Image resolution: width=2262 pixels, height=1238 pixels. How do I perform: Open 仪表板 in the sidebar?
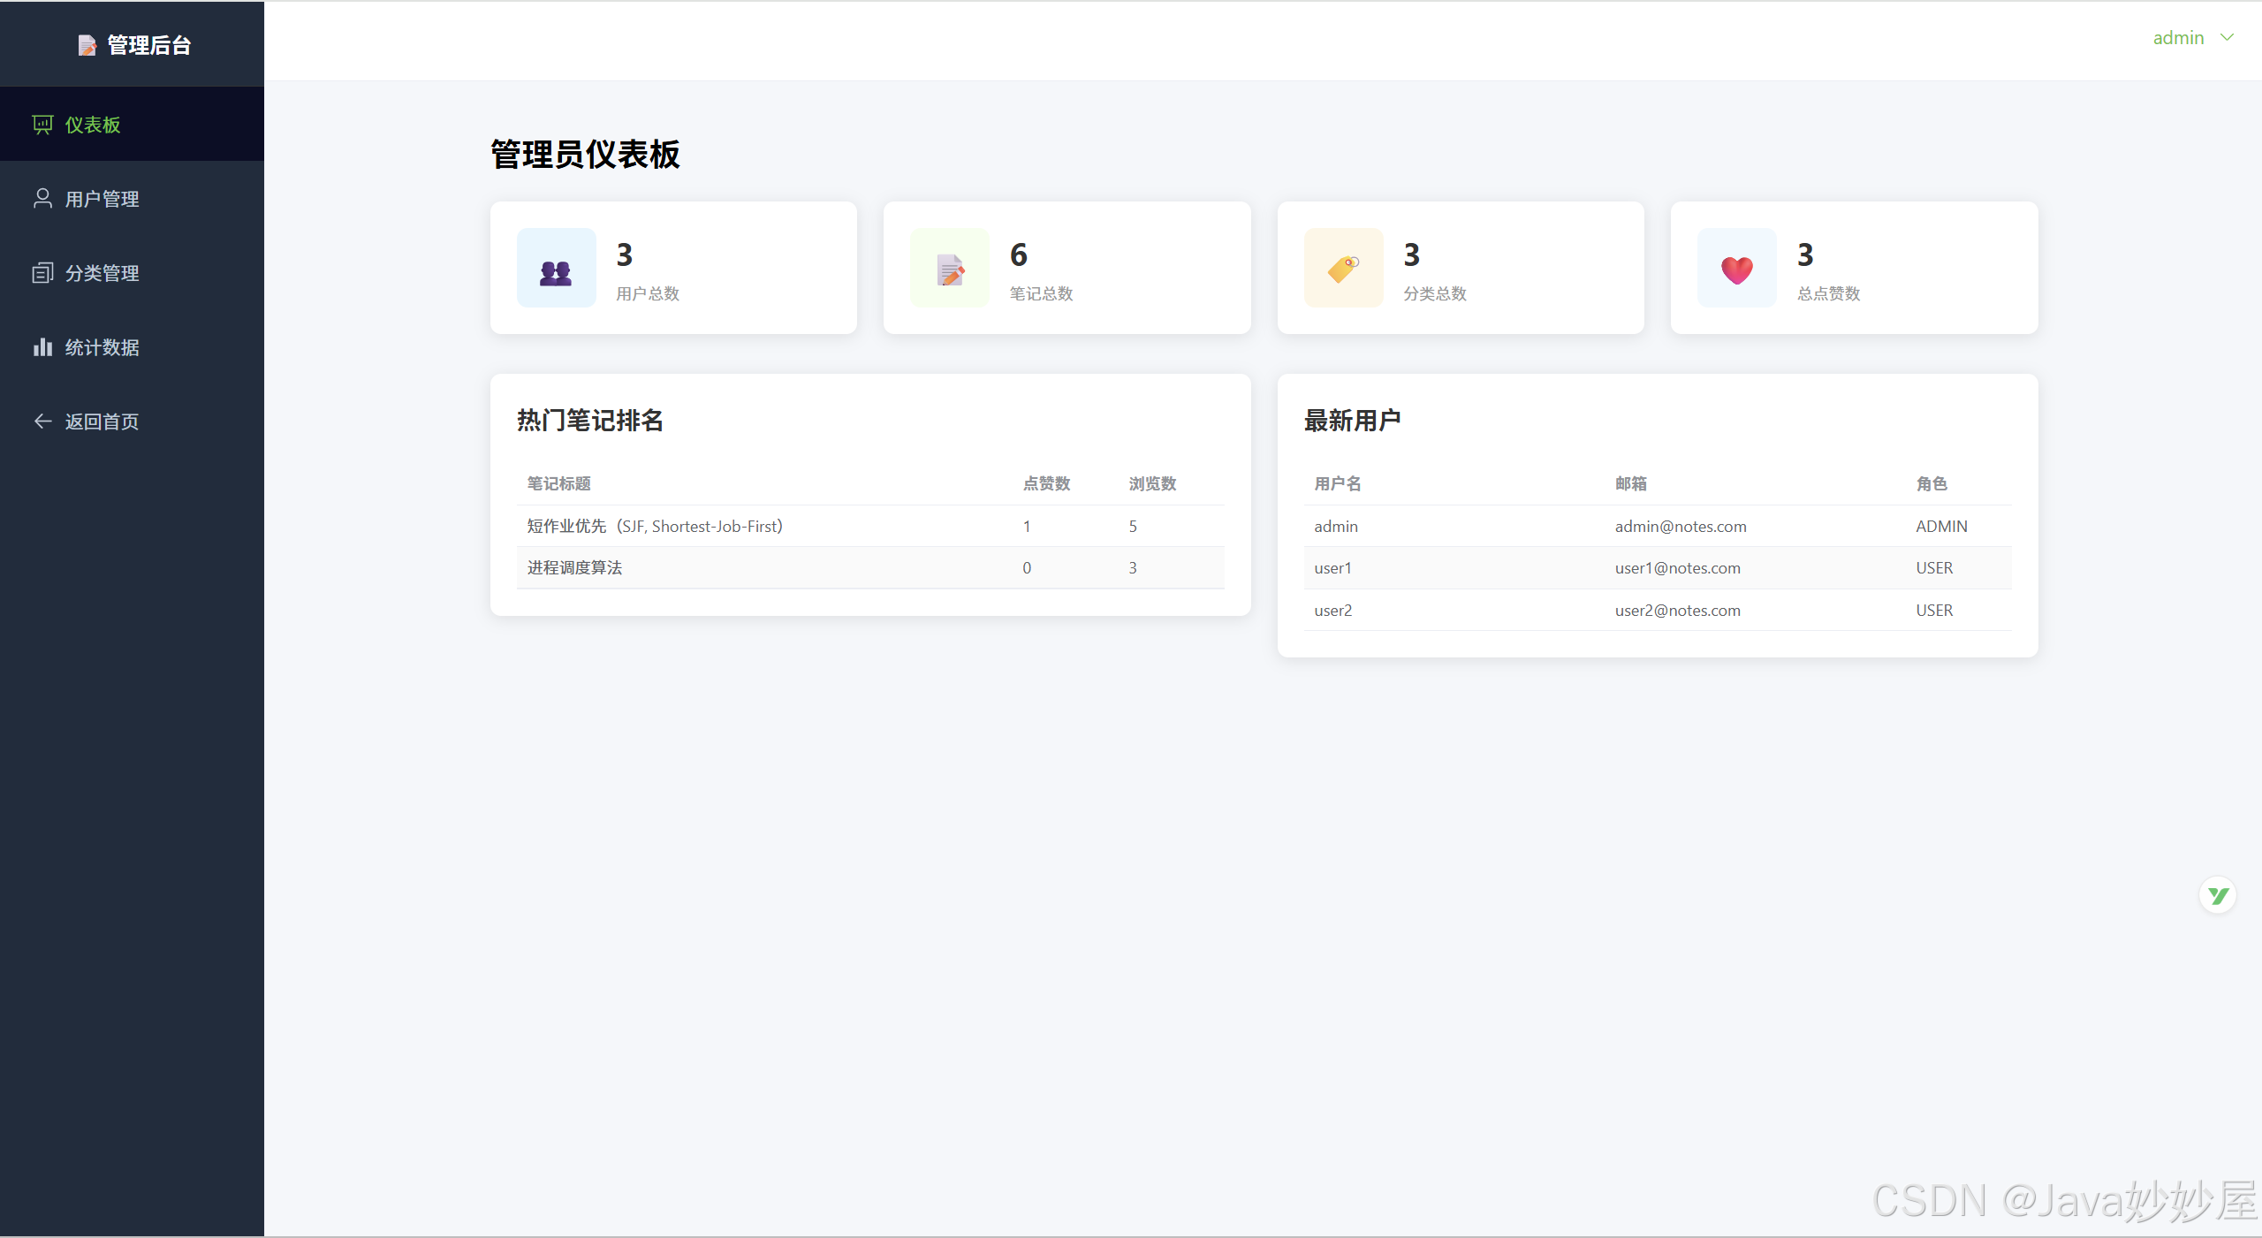coord(93,125)
